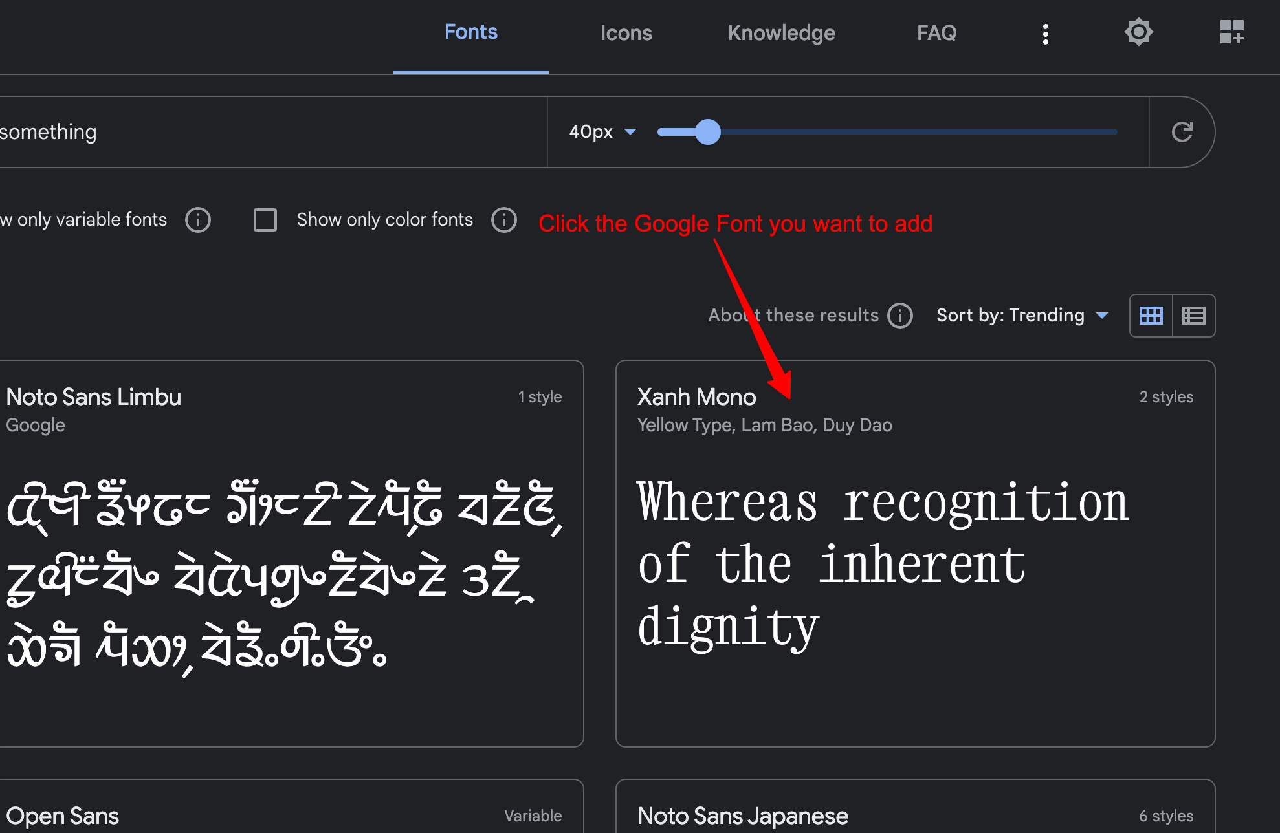Reset the preview with refresh icon

coord(1182,131)
